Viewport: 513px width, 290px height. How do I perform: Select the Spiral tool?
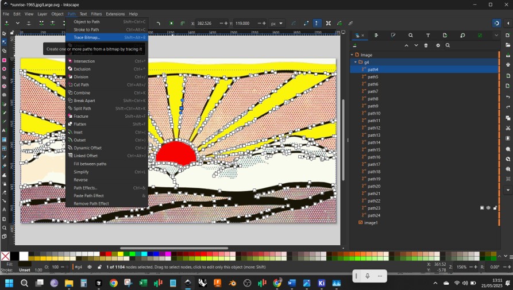pyautogui.click(x=4, y=95)
